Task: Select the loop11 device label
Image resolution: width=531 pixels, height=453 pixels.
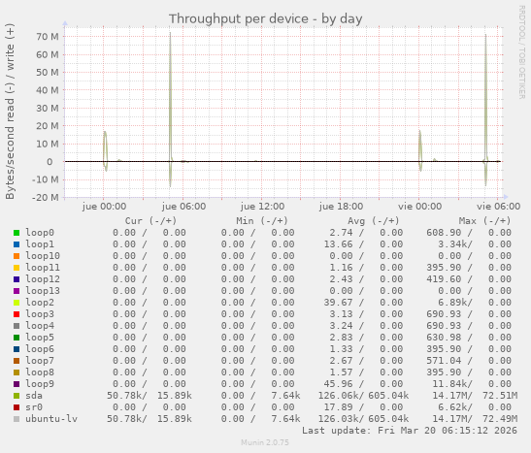Action: (43, 268)
